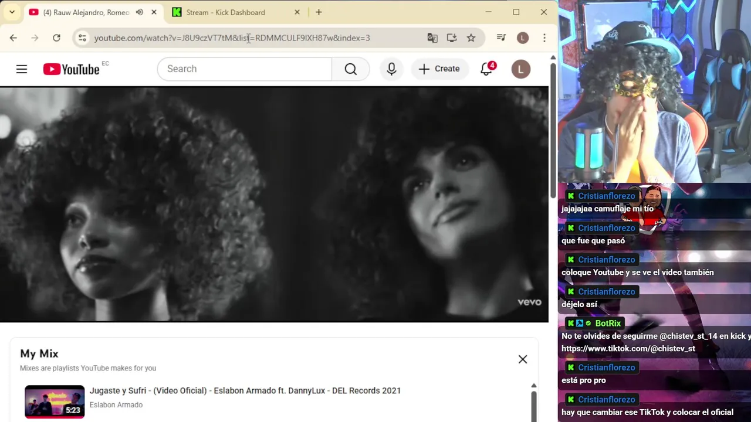Open Jugaste y Sufri video title
Screen dimensions: 751x422
tap(245, 391)
